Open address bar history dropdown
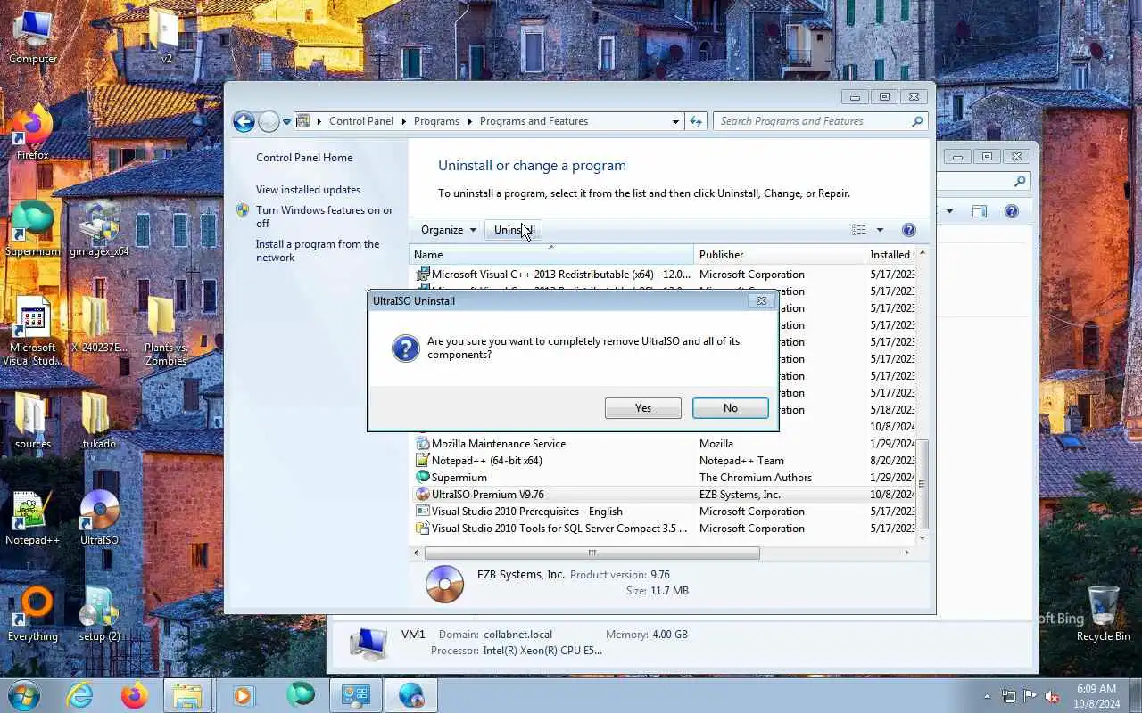This screenshot has height=713, width=1142. coord(675,121)
